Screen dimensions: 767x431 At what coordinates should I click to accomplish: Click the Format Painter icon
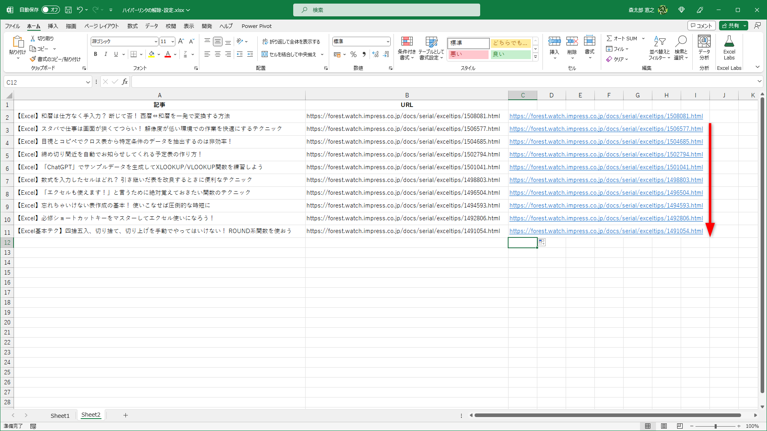33,59
